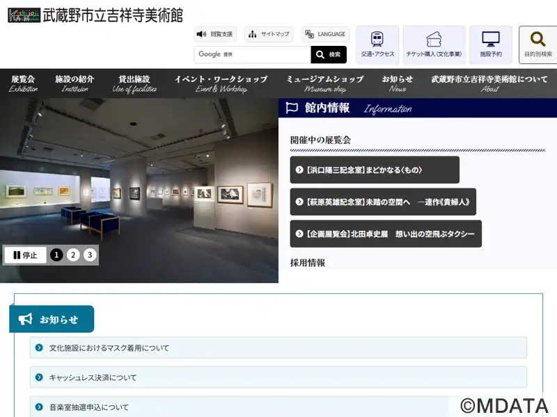The image size is (557, 417).
Task: Click arrow icon beside 萩原英雄記念室 link
Action: 299,202
